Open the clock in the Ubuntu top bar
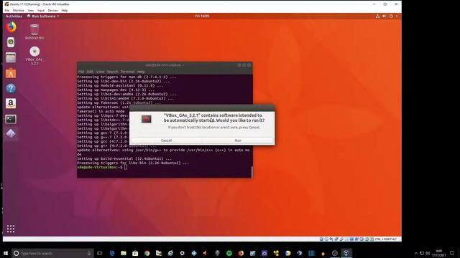 point(202,16)
